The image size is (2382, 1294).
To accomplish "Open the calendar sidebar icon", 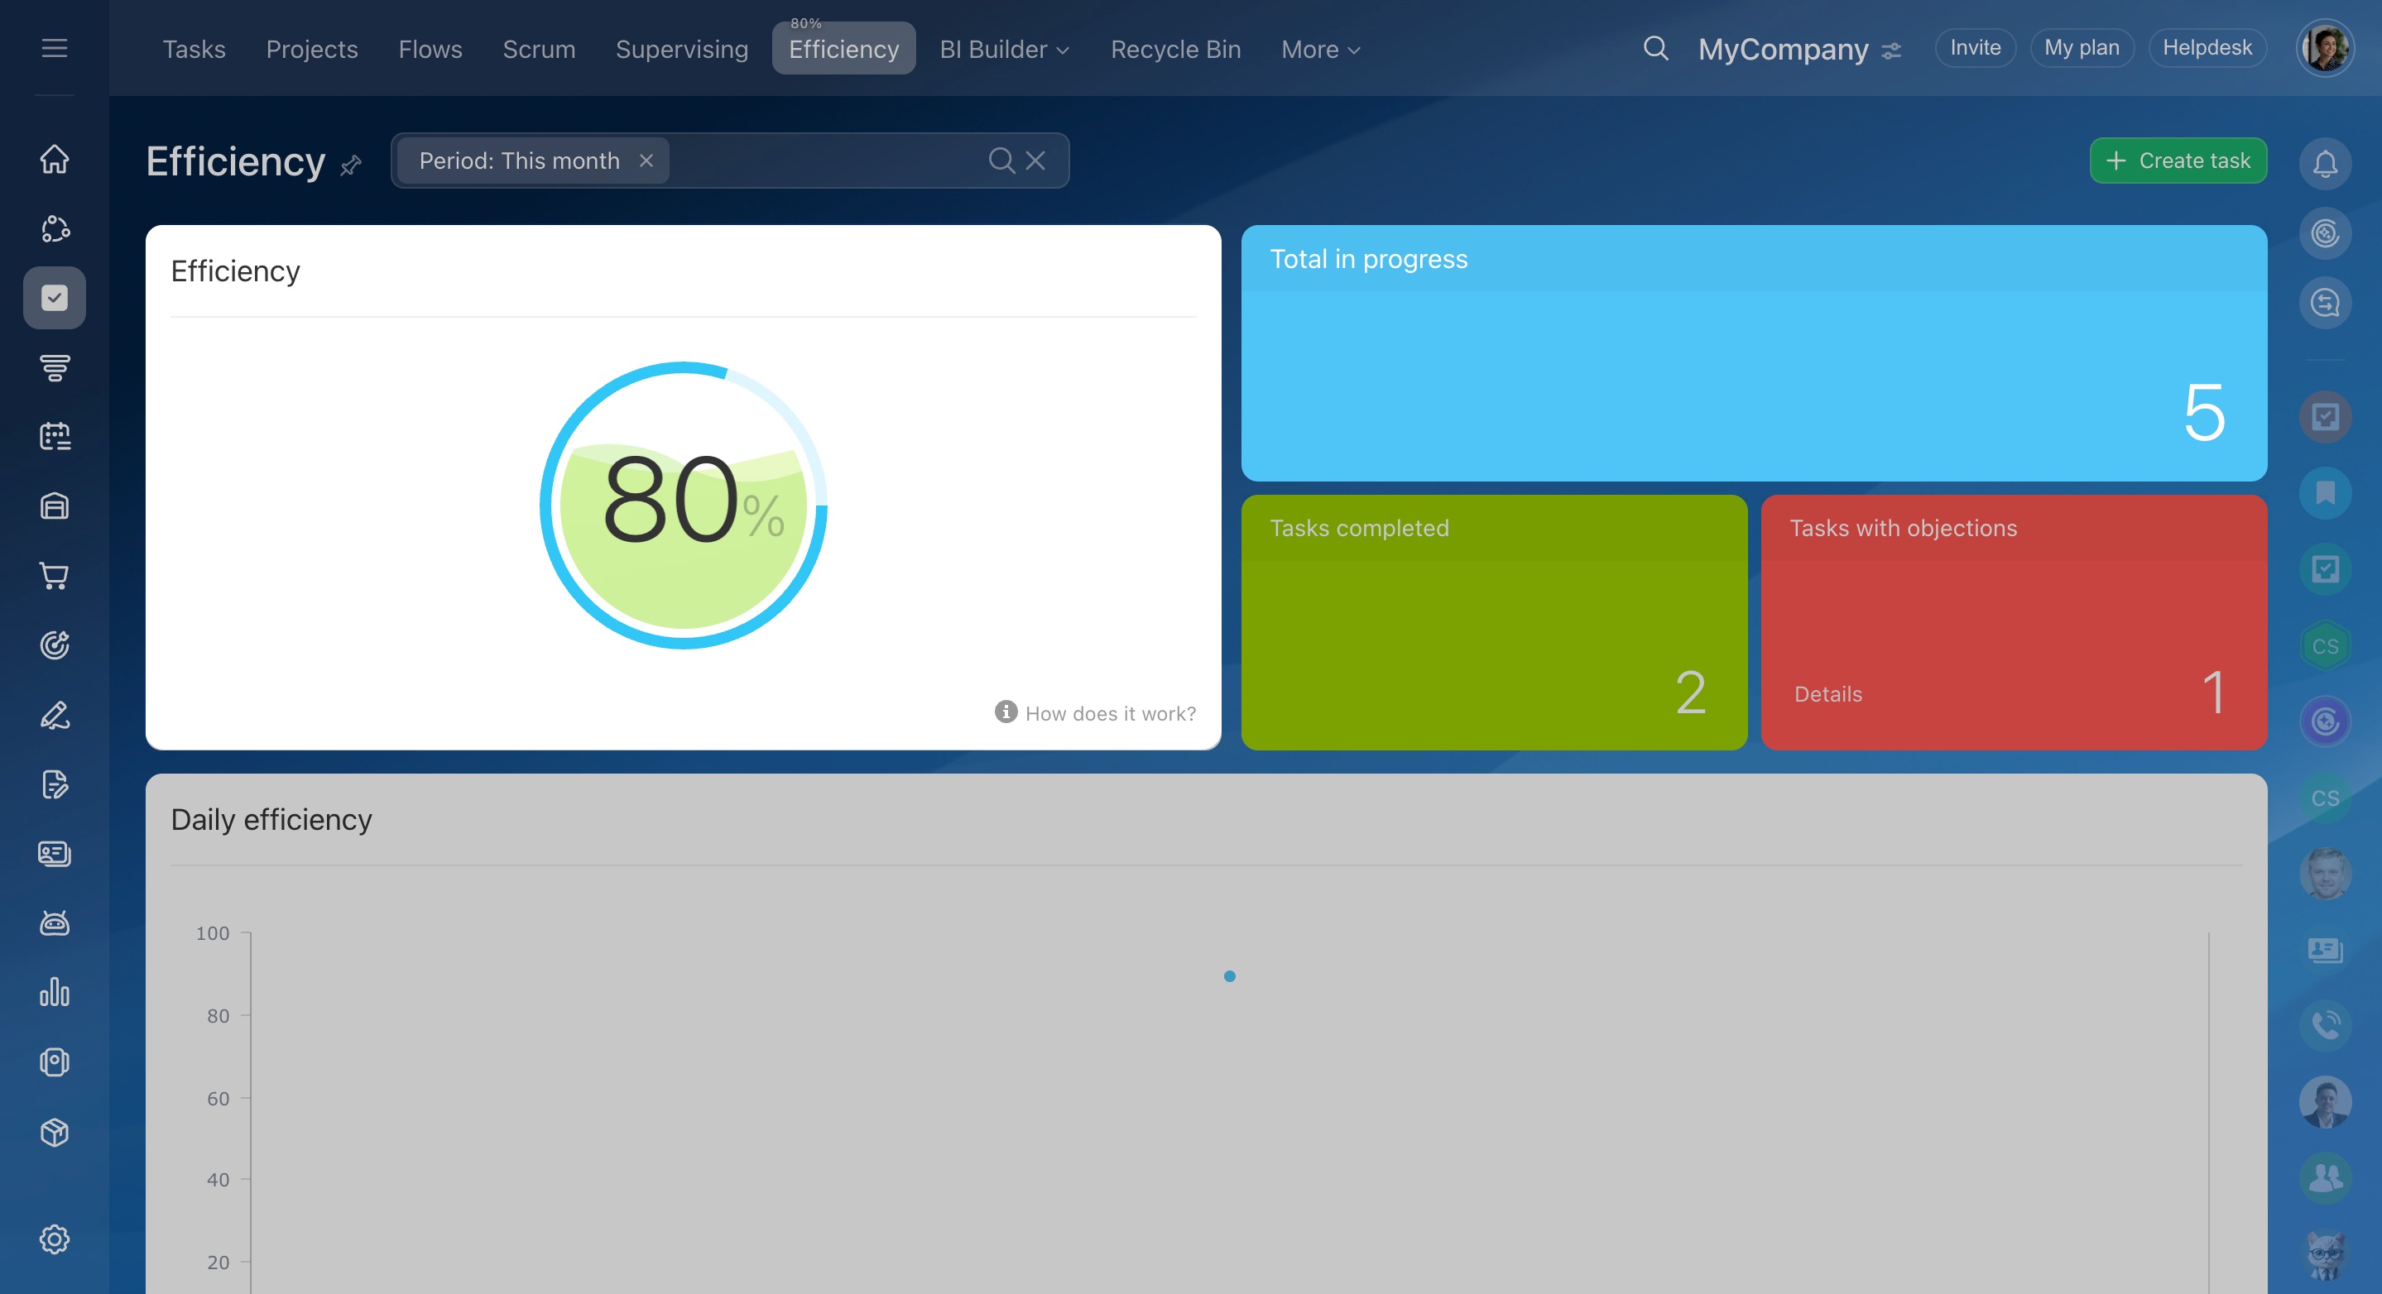I will point(55,436).
